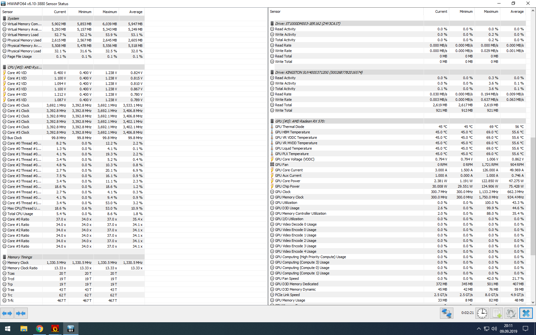Open the network tray icon
Screen dimensions: 536x335
(x=487, y=329)
